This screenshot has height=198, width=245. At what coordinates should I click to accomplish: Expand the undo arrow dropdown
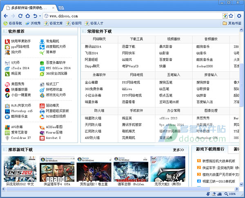coord(40,16)
